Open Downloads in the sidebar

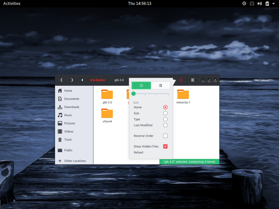click(74, 107)
